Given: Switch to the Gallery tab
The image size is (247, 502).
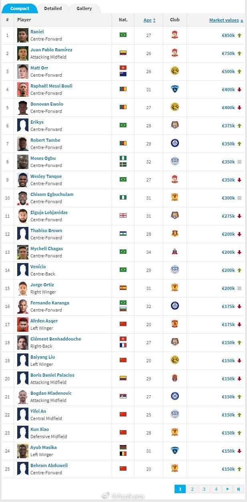Looking at the screenshot, I should point(84,8).
